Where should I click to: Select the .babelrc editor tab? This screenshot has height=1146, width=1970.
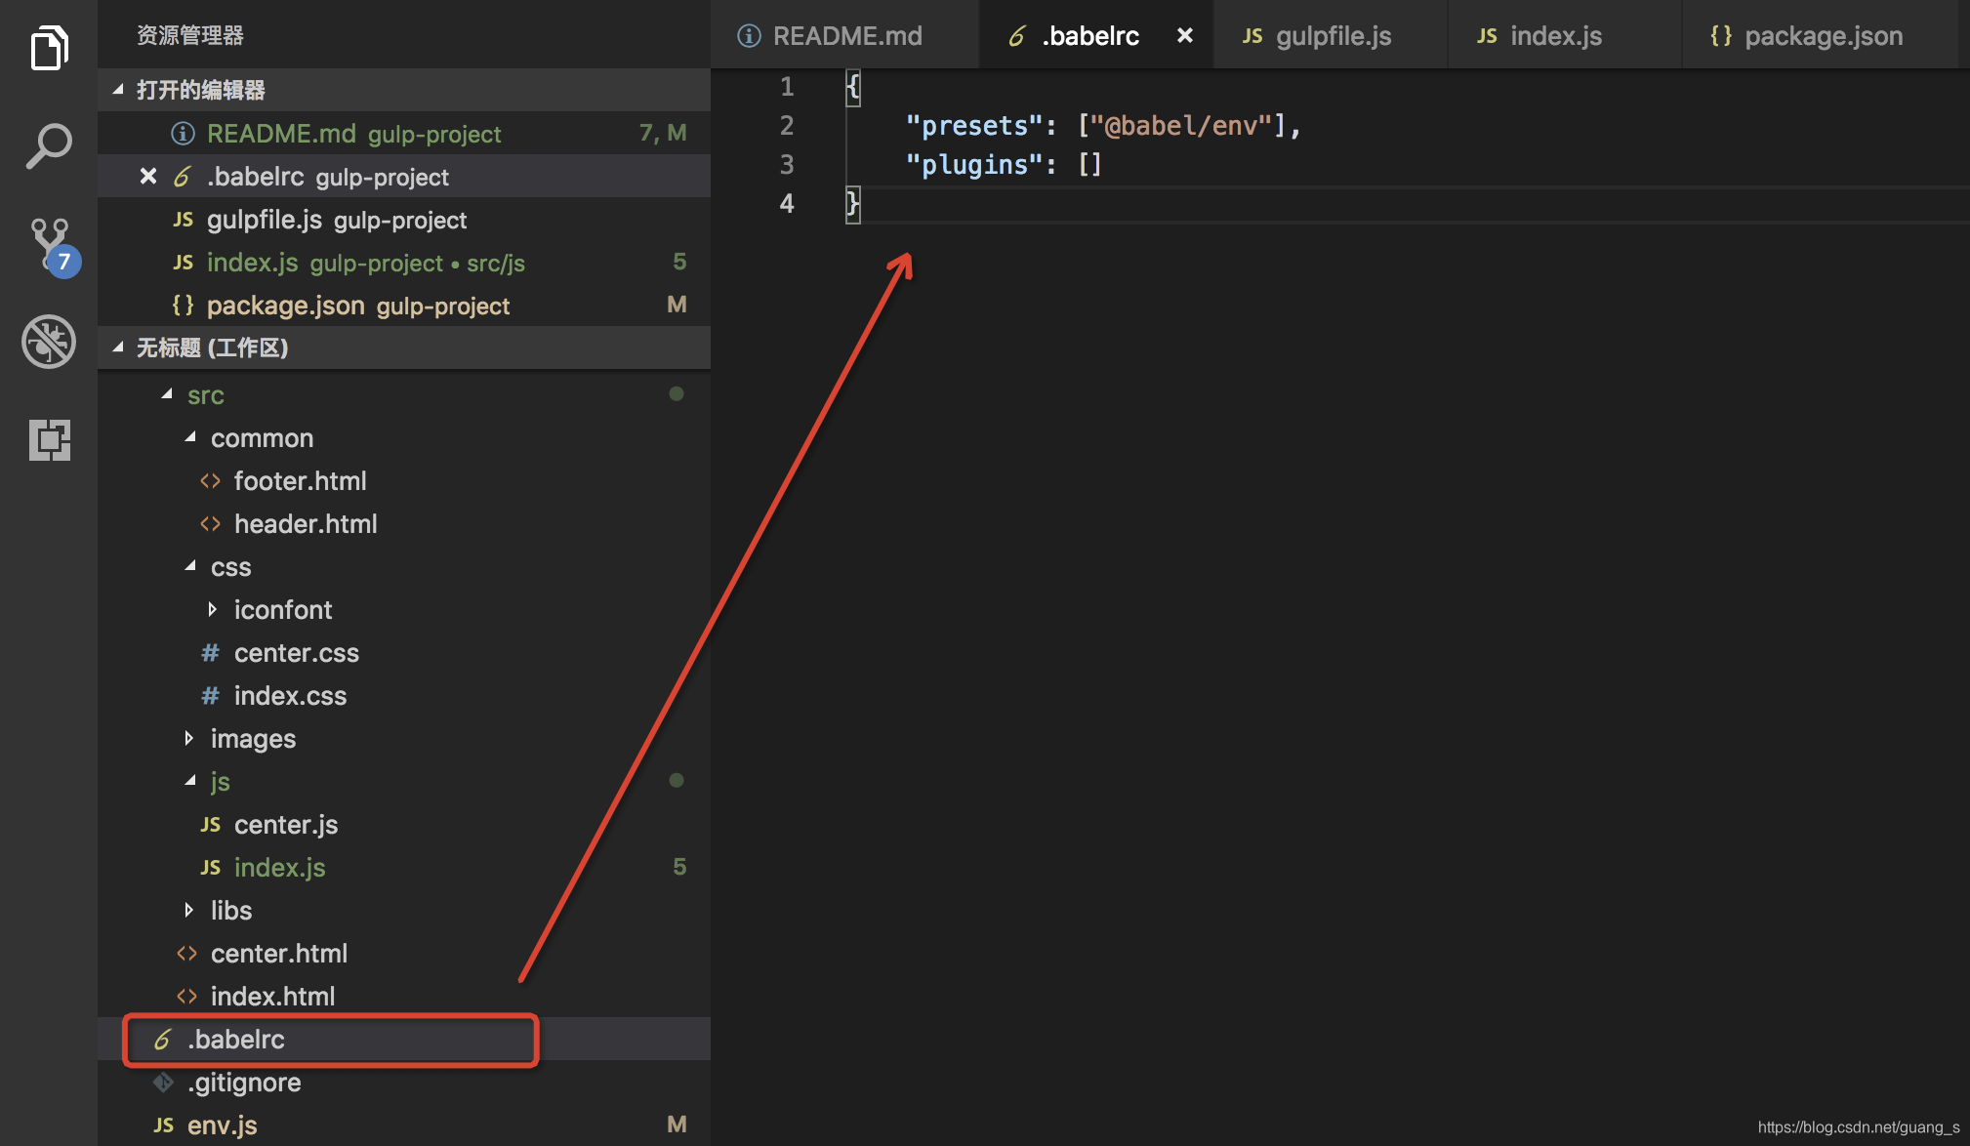coord(1096,35)
